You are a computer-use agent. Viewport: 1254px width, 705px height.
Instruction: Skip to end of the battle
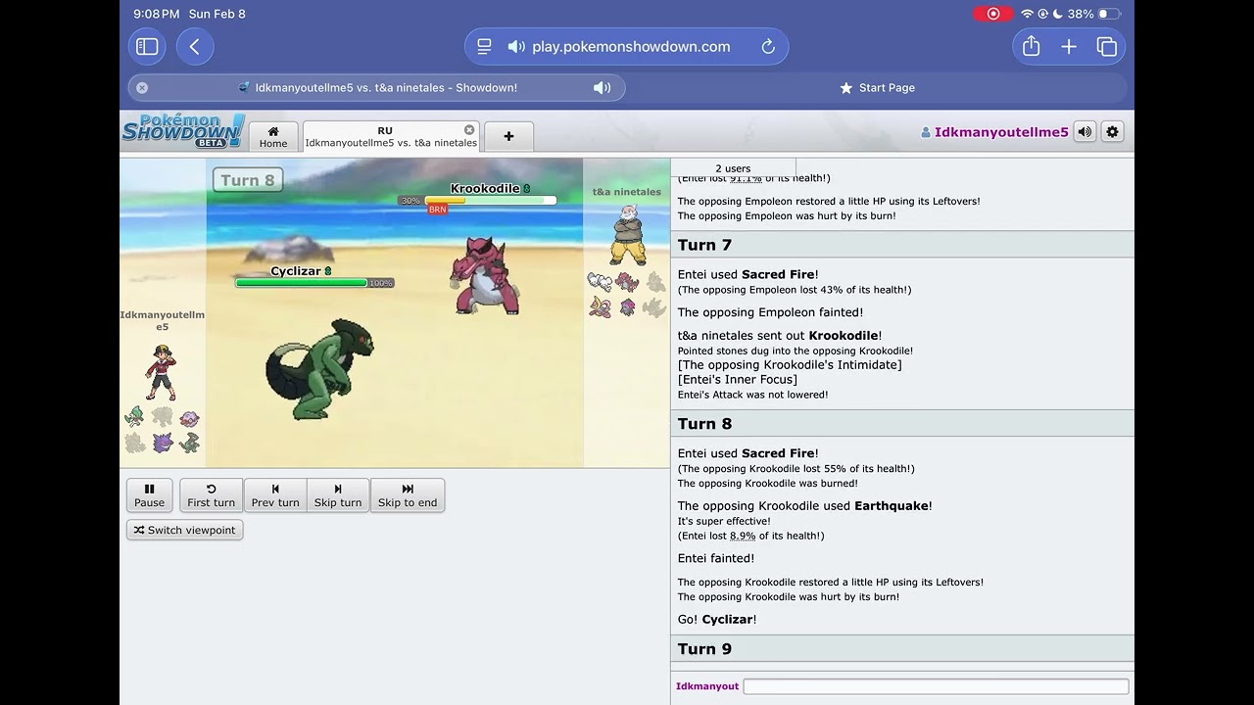coord(408,494)
